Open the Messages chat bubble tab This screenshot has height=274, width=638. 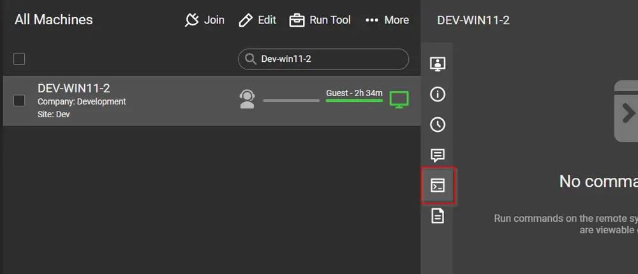pyautogui.click(x=438, y=155)
